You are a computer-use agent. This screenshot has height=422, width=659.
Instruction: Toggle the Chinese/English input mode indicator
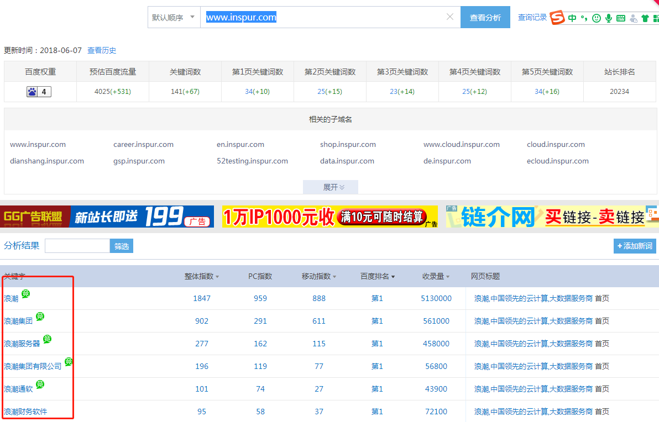click(572, 18)
